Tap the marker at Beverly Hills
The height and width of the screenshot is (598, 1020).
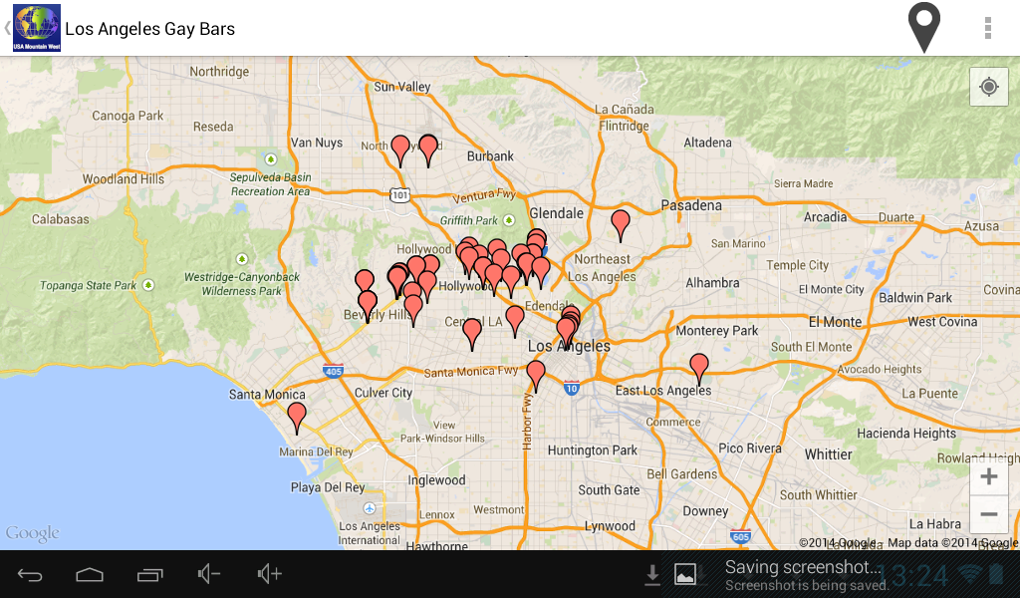click(368, 304)
